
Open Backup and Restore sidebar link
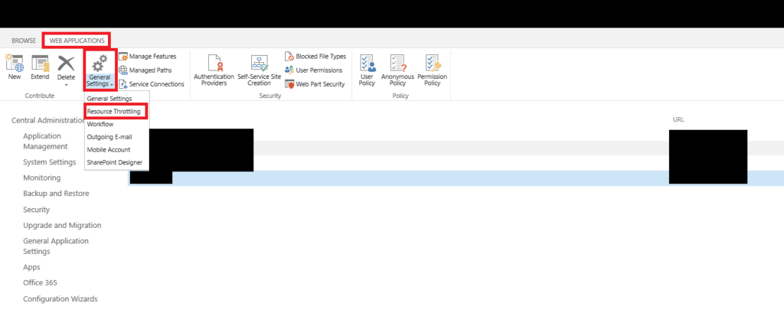coord(56,194)
